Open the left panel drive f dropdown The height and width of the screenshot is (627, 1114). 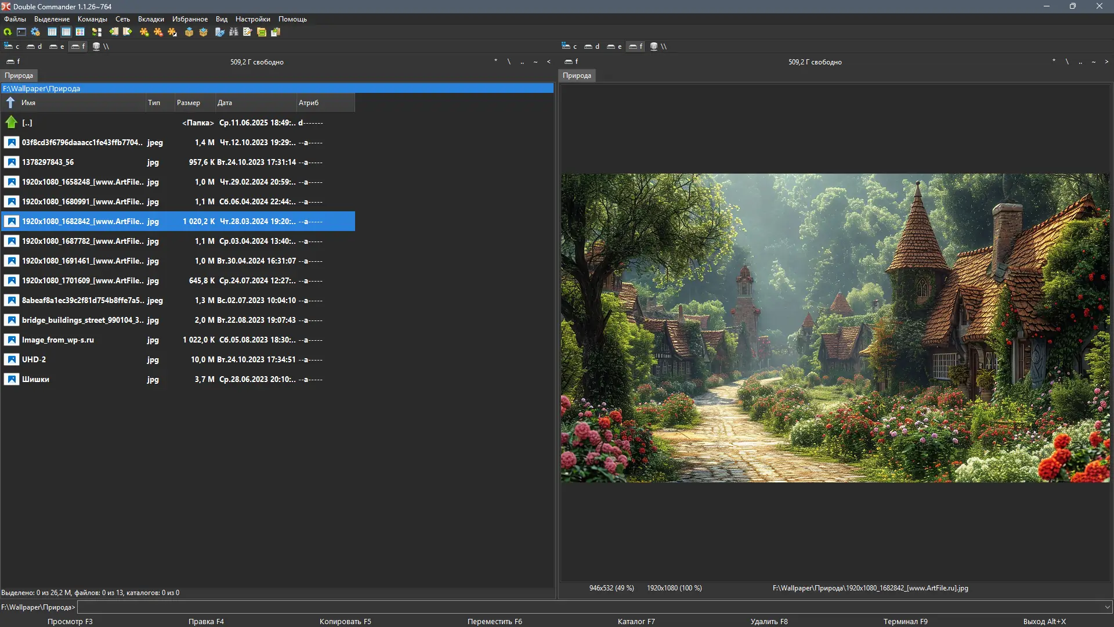point(13,62)
